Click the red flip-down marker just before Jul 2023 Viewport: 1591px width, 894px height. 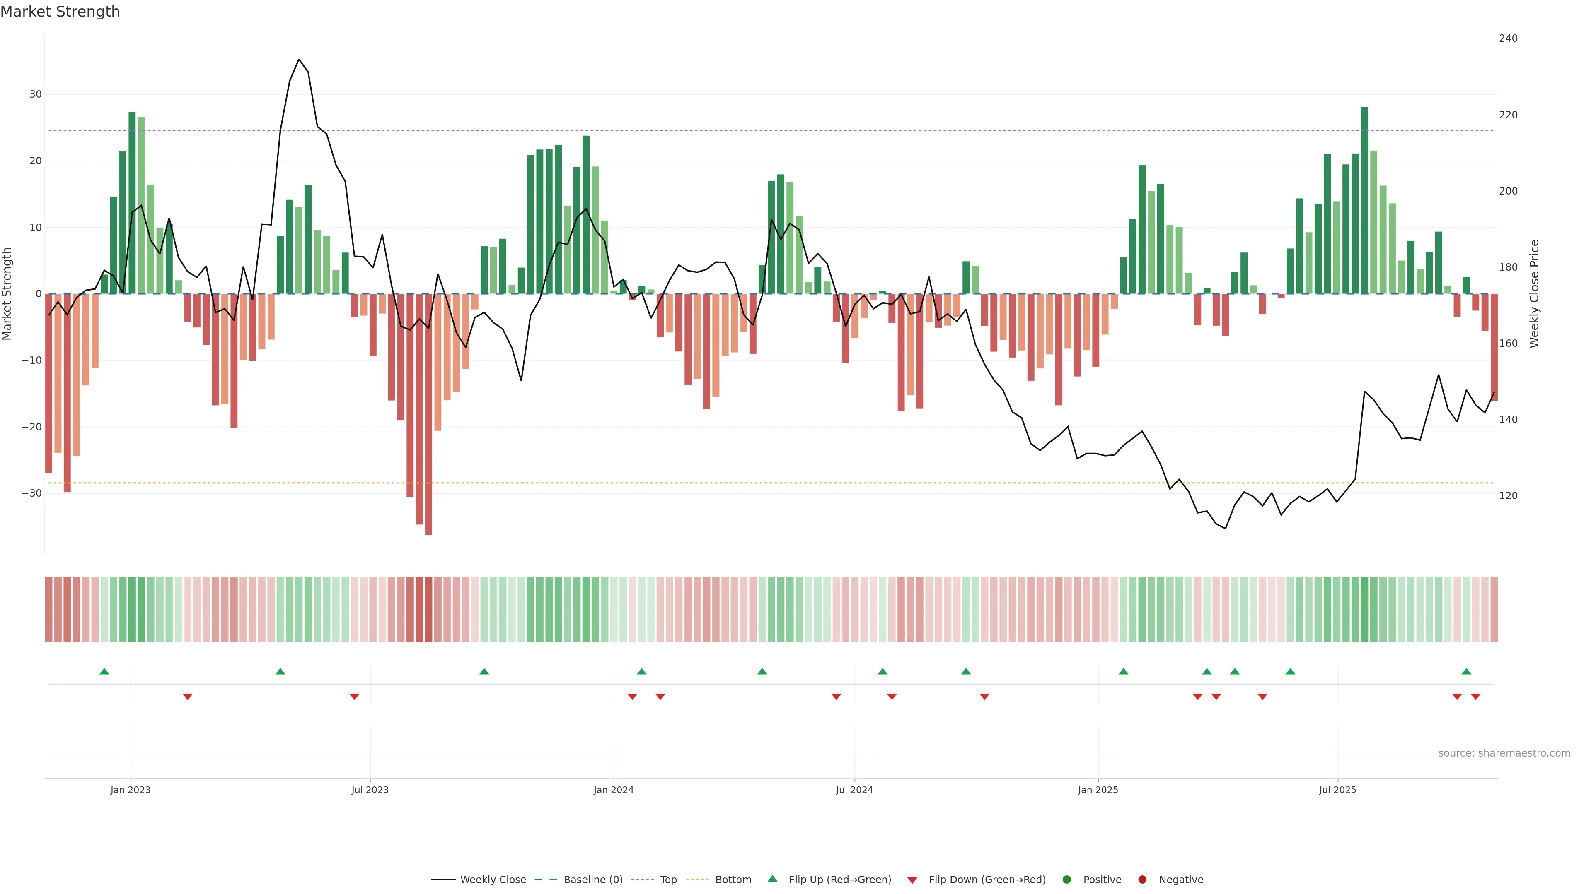tap(355, 697)
